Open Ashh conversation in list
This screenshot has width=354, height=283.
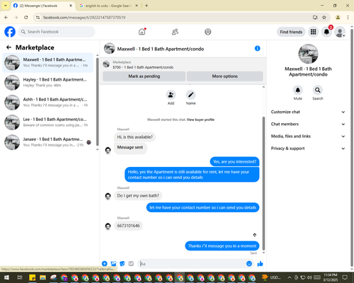[x=48, y=103]
